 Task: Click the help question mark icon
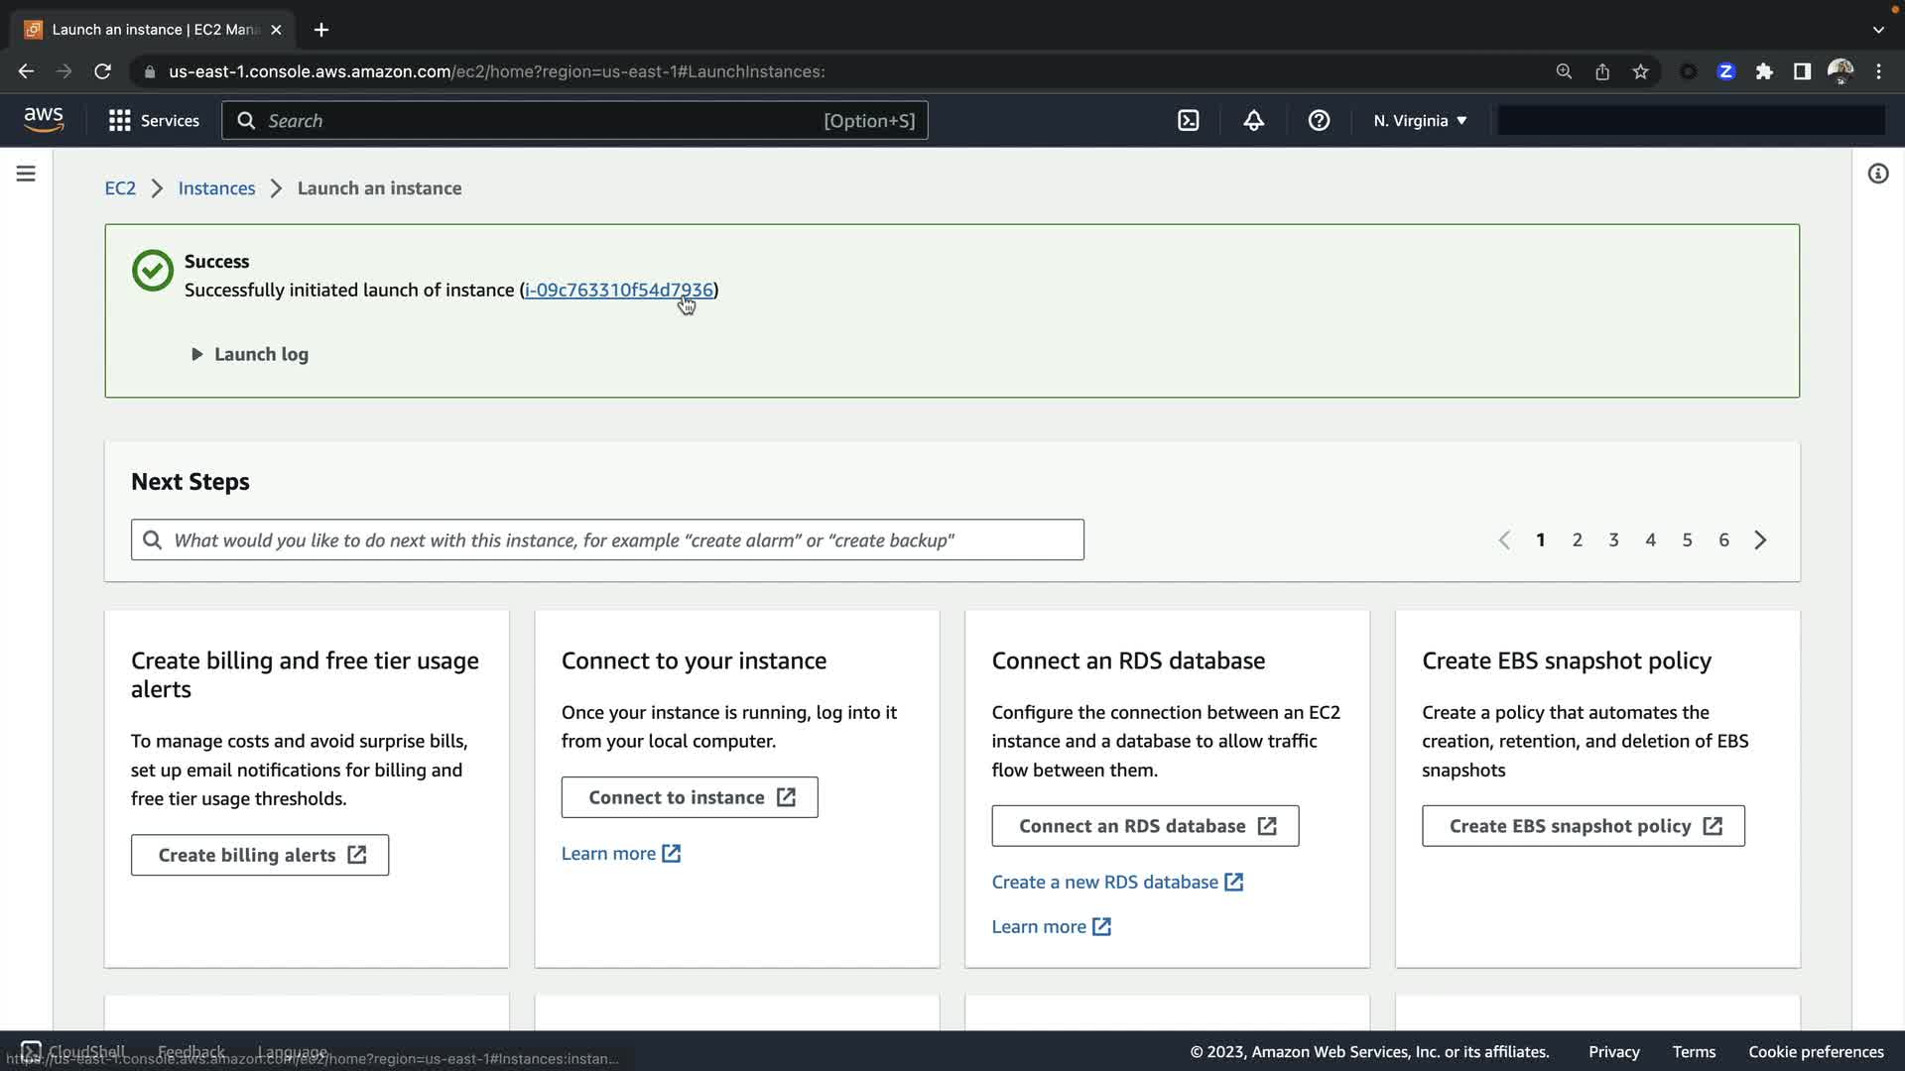[1319, 121]
